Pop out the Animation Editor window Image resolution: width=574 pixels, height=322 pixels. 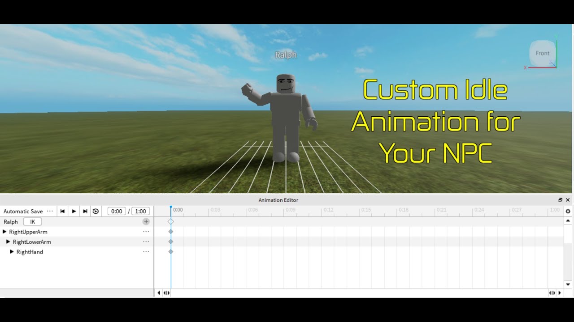(x=560, y=200)
